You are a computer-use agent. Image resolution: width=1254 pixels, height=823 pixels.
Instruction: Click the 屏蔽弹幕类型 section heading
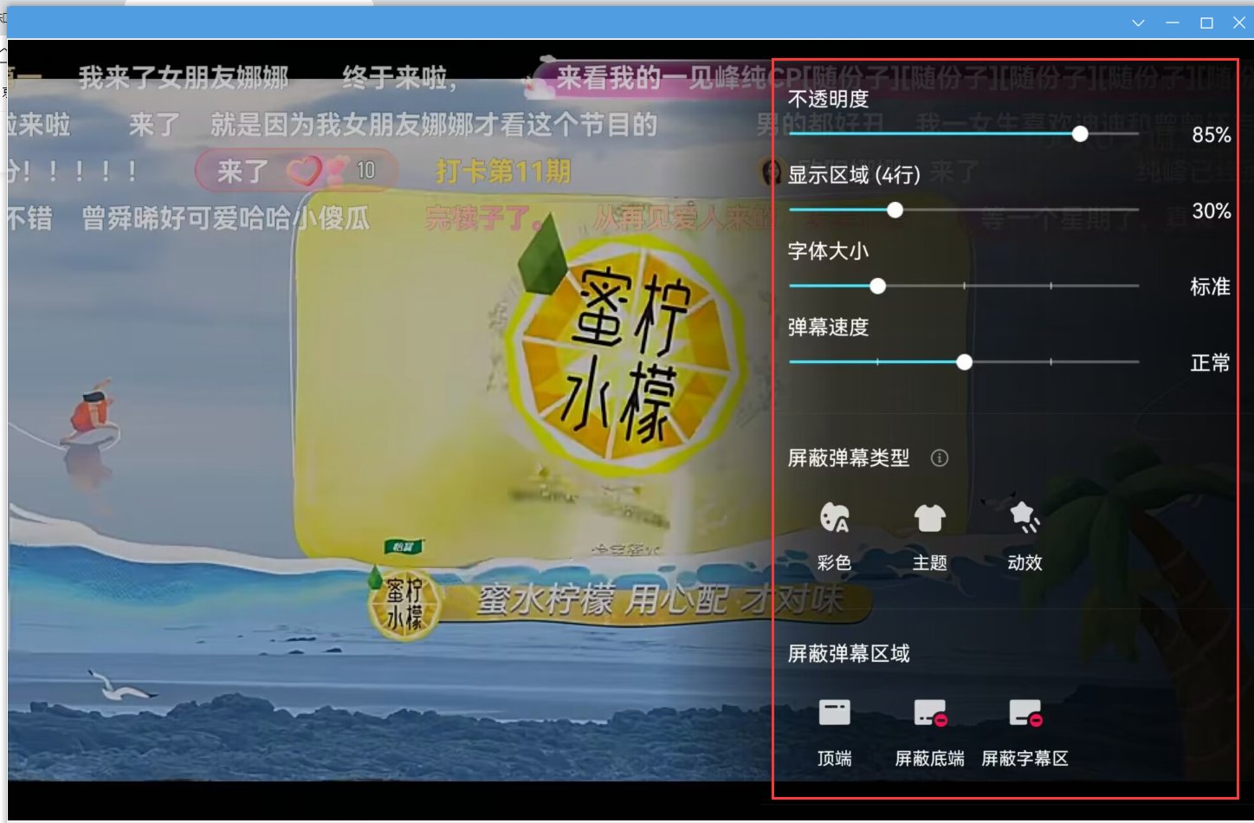pos(847,458)
